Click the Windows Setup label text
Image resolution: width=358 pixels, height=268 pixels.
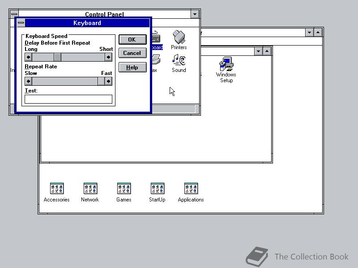point(226,77)
